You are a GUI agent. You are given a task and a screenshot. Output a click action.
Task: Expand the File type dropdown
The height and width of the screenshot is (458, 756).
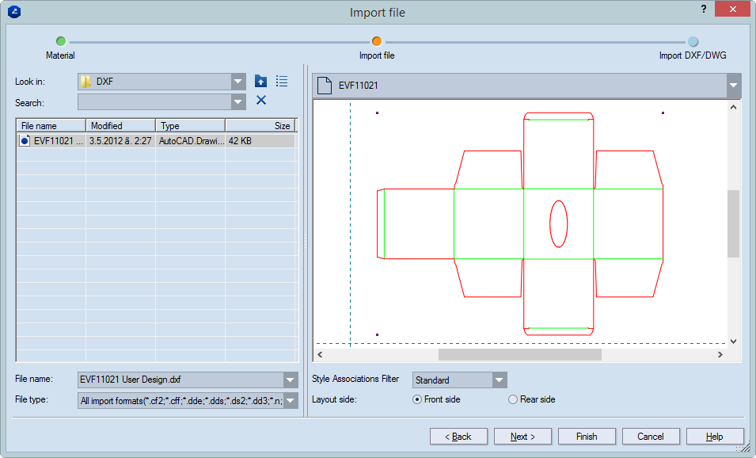pyautogui.click(x=291, y=401)
